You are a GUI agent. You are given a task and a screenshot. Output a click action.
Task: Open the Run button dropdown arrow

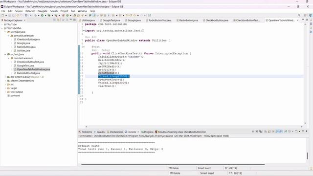[x=45, y=15]
